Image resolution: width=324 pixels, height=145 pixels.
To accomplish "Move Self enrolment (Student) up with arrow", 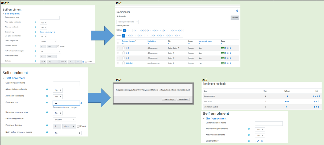I will tap(286, 107).
